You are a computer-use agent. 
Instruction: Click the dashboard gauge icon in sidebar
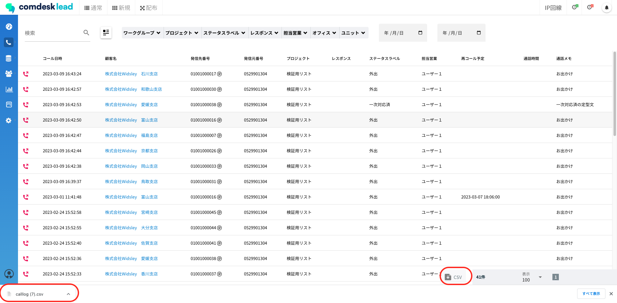tap(9, 27)
